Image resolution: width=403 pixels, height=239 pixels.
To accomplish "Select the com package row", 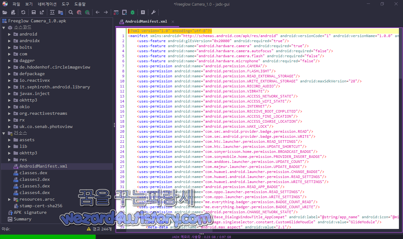I will coord(20,54).
